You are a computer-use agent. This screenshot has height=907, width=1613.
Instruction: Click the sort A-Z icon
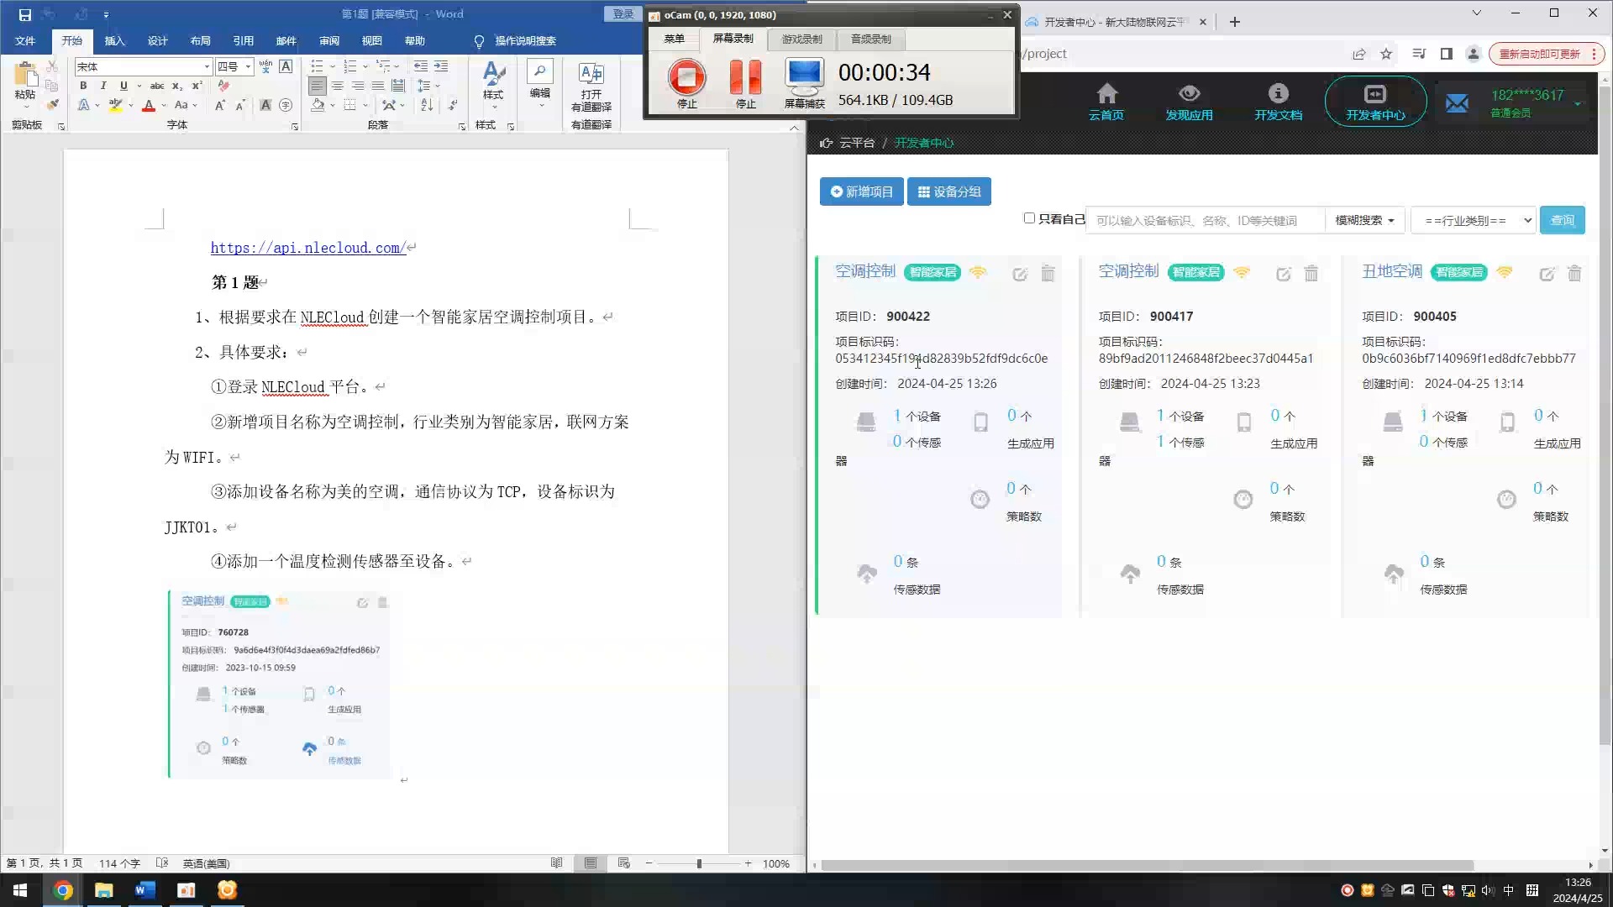point(427,105)
